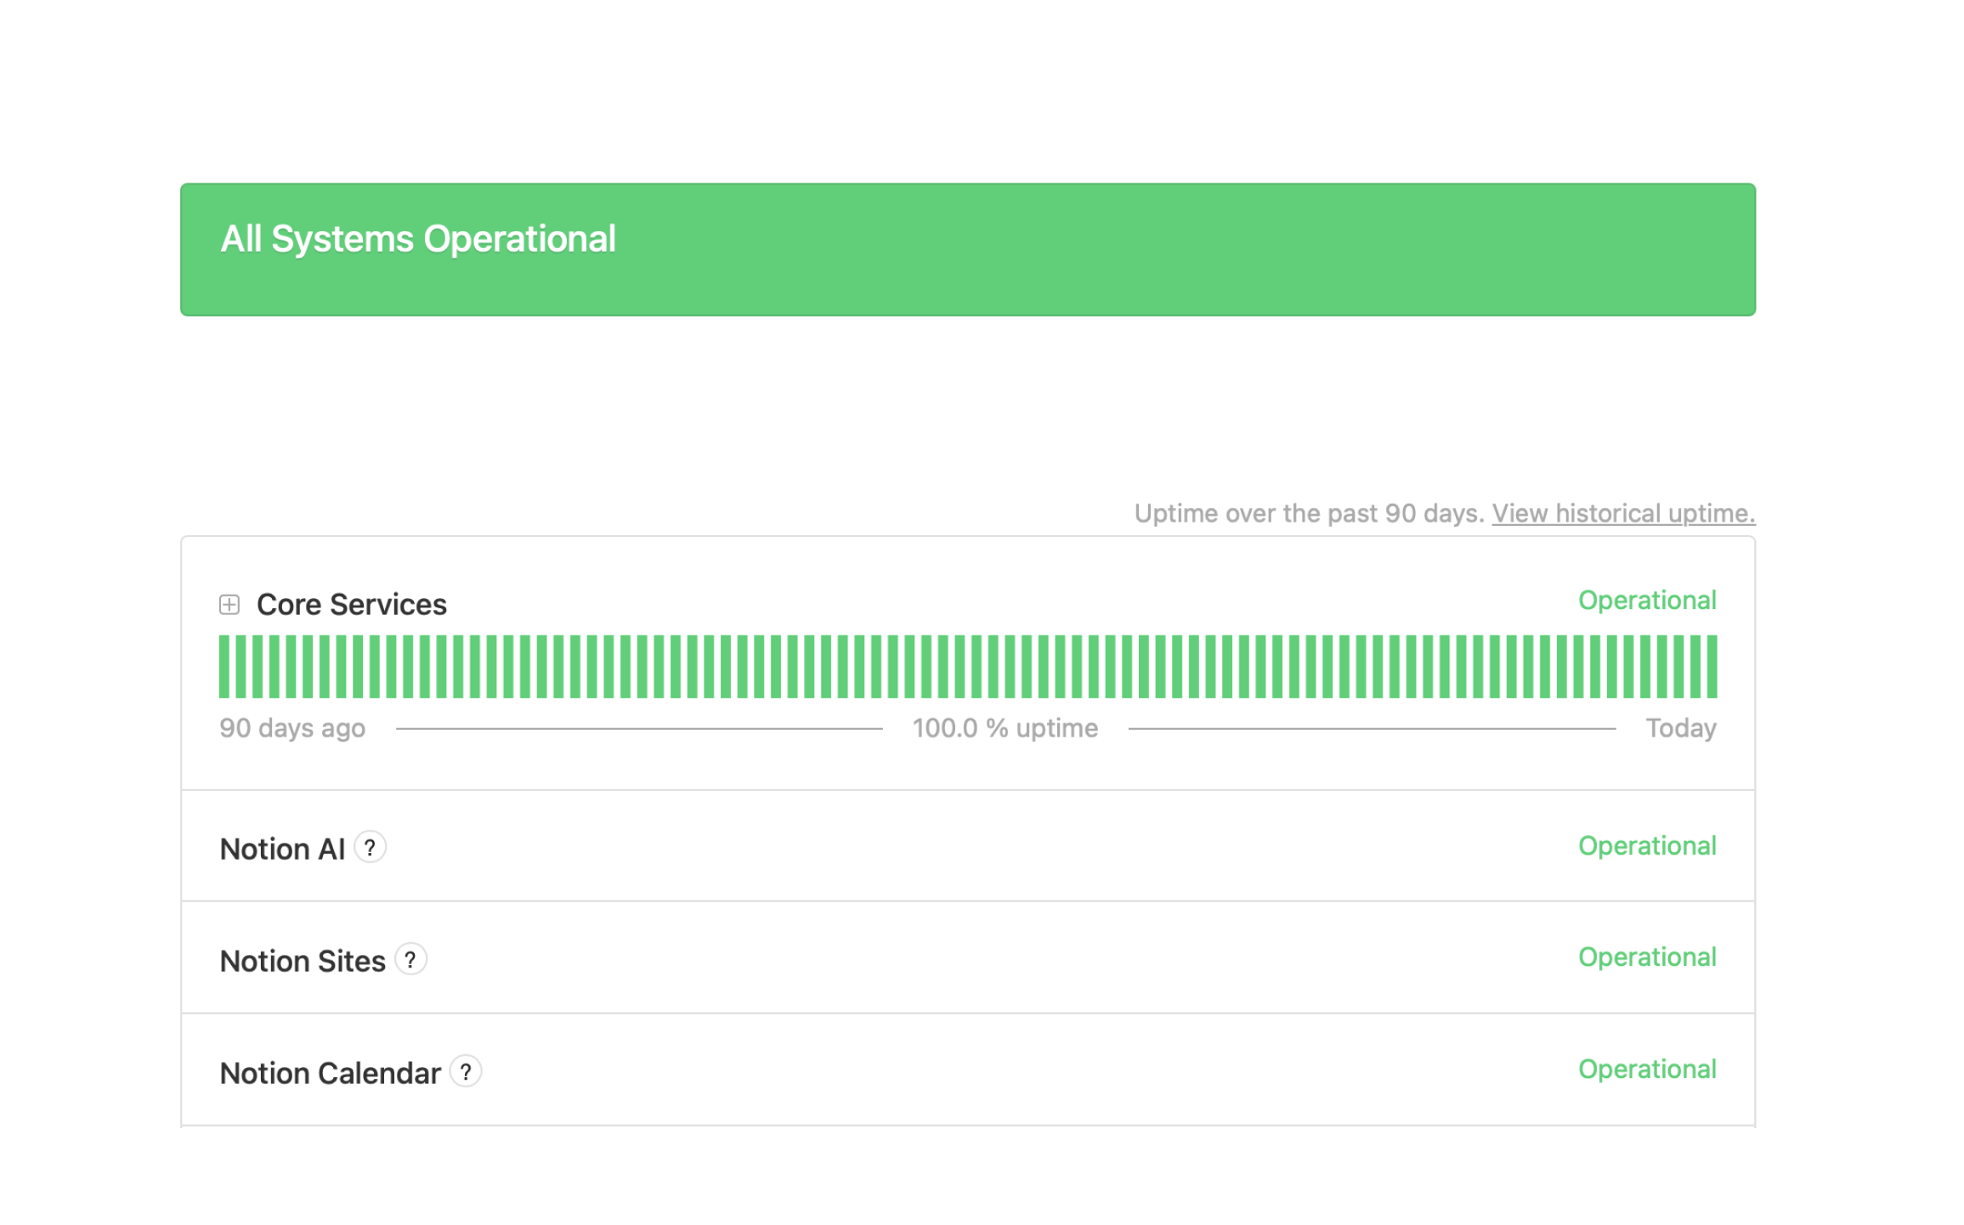Click the Notion AI component name

pyautogui.click(x=282, y=850)
